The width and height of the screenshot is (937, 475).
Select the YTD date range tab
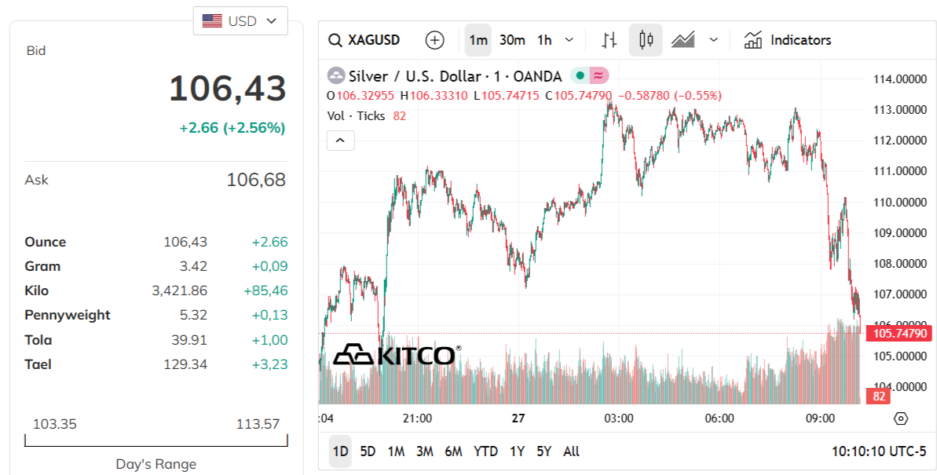[485, 451]
